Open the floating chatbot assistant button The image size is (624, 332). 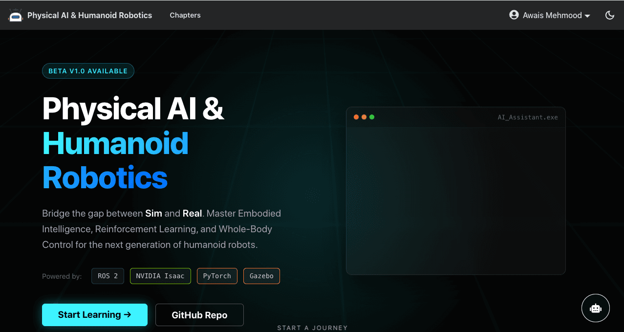(x=595, y=308)
